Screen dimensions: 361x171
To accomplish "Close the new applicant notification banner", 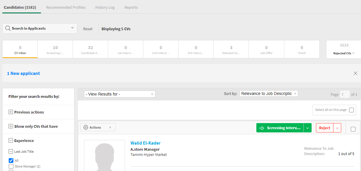I will coord(355,73).
